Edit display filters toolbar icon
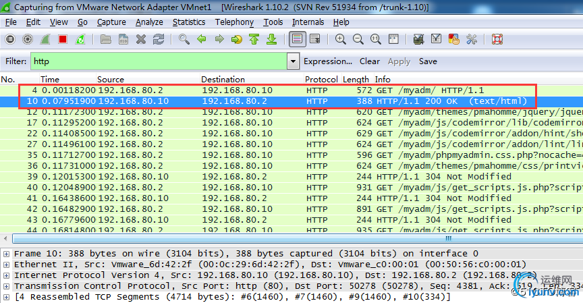 pos(436,39)
